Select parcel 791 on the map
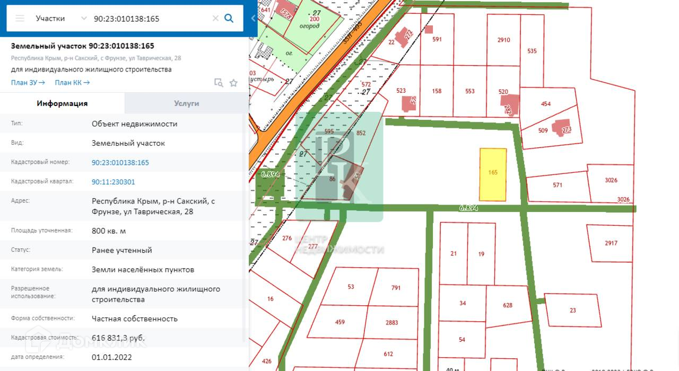This screenshot has height=371, width=679. (396, 288)
